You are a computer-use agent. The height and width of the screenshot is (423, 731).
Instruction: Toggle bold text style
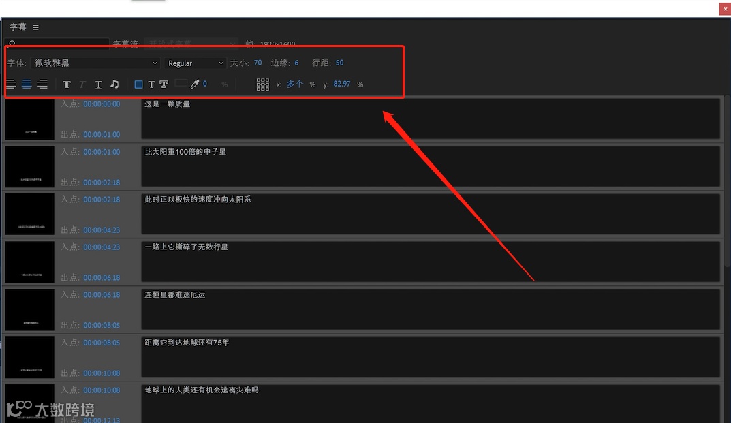(x=67, y=84)
